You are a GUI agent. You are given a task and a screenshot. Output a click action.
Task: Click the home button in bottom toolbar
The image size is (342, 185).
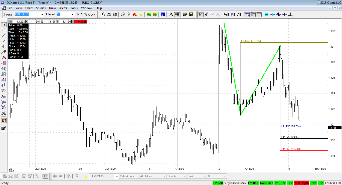(69, 176)
